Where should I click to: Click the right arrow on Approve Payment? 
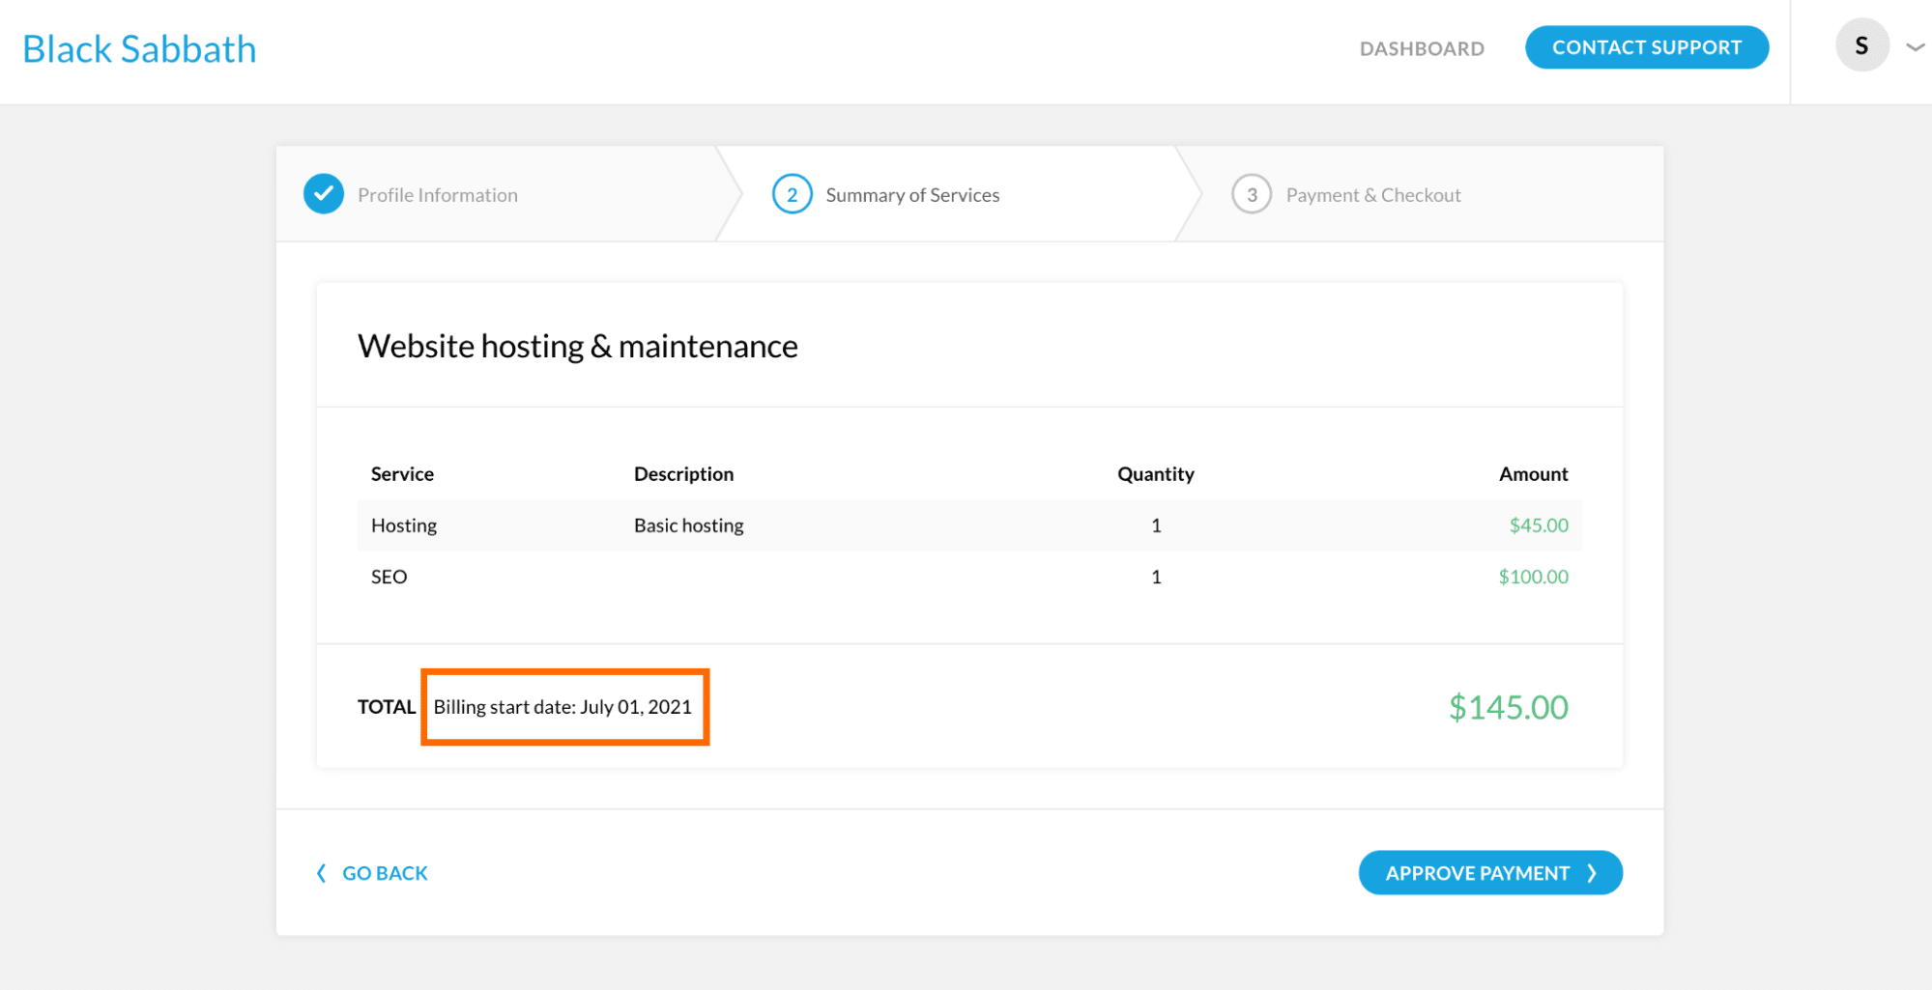[x=1592, y=873]
